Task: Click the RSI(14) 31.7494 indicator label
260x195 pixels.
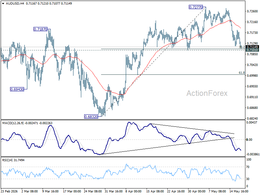Action: 13,160
